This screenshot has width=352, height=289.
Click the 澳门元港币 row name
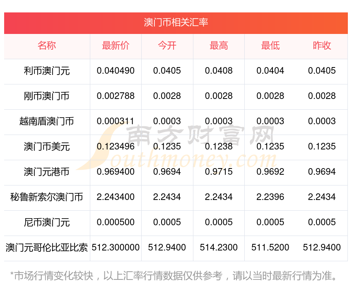47,172
